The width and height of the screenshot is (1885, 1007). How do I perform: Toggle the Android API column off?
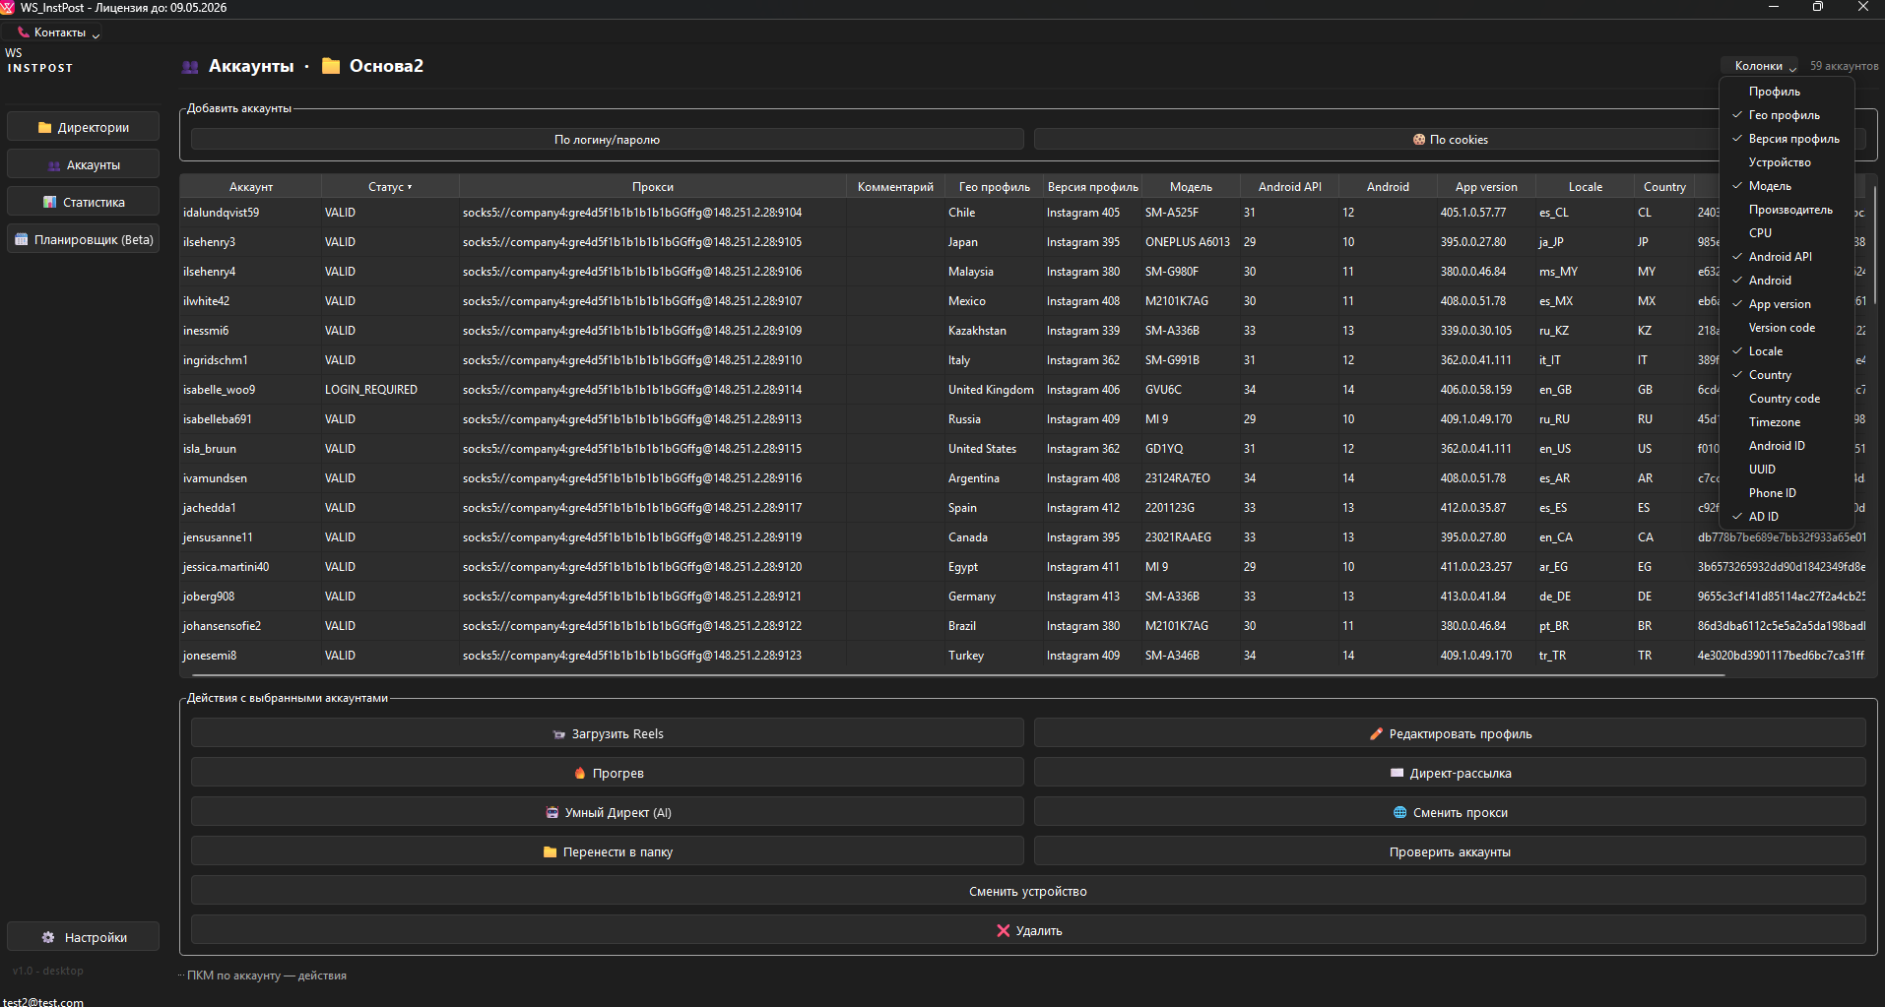click(x=1780, y=257)
